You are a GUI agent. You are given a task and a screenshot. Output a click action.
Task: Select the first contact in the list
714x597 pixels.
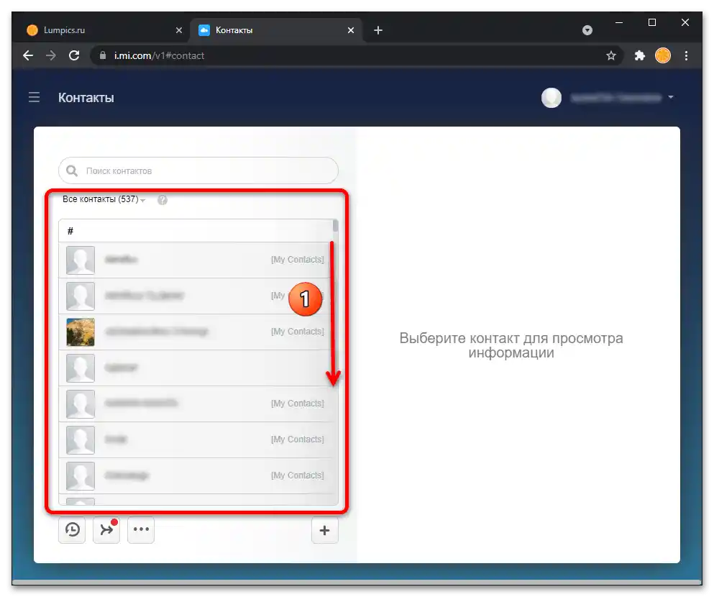(x=196, y=260)
